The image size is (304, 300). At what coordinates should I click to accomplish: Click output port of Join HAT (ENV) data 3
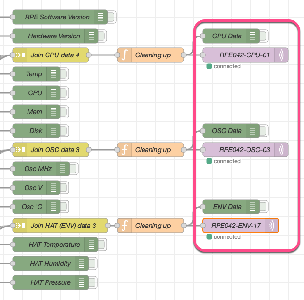pos(108,226)
